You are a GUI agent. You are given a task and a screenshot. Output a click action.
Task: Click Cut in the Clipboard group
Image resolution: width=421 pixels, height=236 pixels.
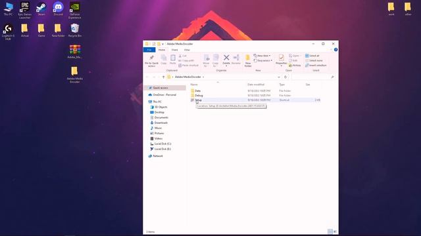[x=183, y=56]
